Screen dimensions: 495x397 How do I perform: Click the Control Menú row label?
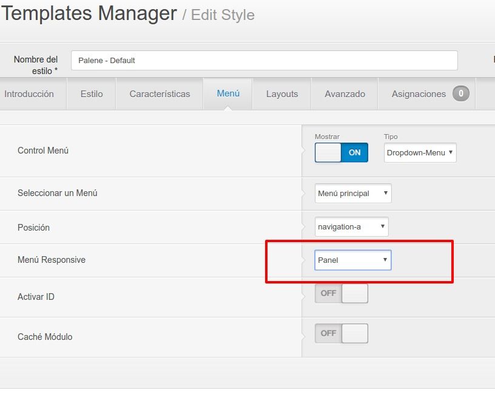click(43, 151)
